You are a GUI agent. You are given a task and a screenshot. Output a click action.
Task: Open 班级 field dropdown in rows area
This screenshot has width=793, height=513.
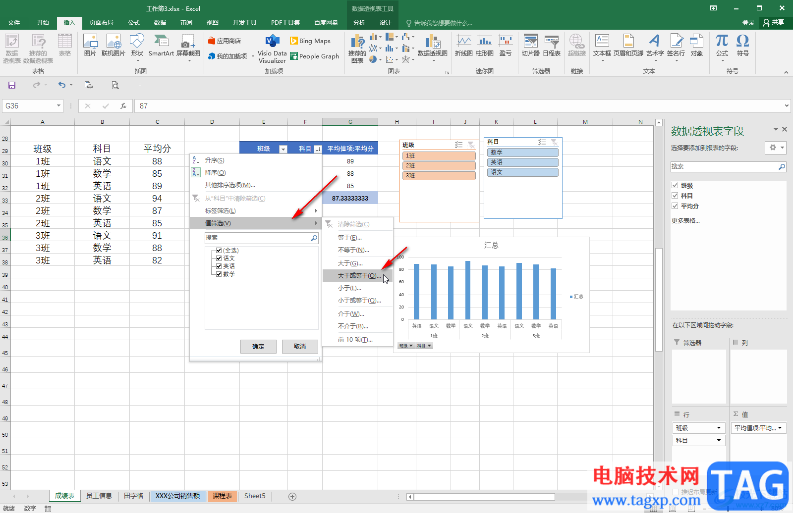719,428
